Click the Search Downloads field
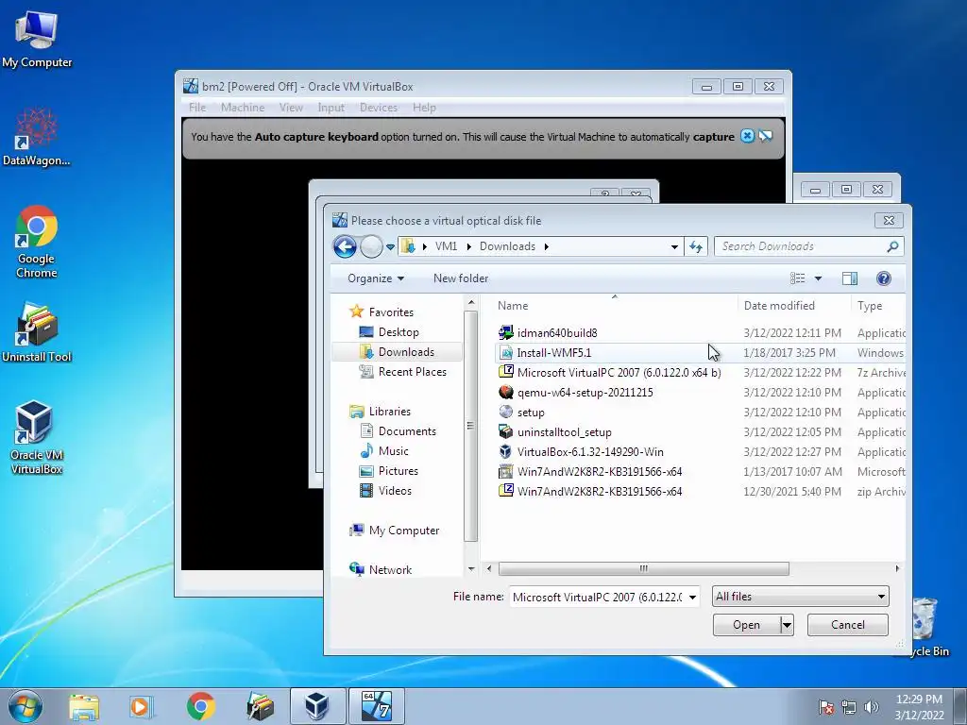Viewport: 967px width, 725px height. (x=802, y=246)
